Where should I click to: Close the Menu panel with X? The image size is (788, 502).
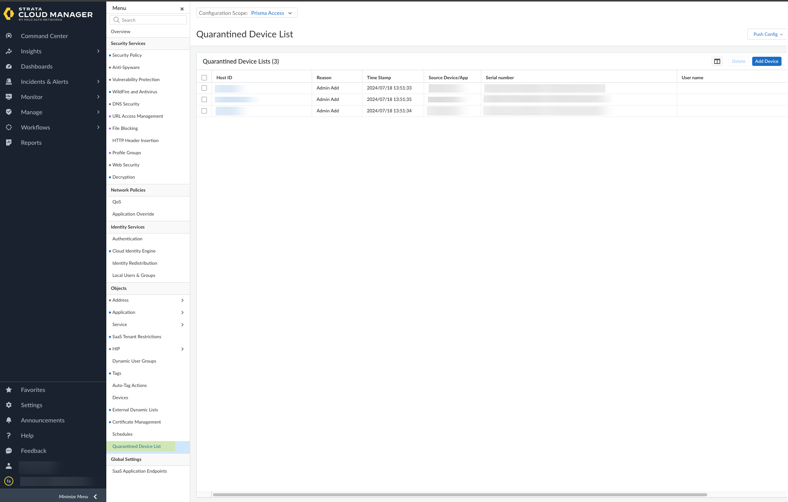(182, 9)
